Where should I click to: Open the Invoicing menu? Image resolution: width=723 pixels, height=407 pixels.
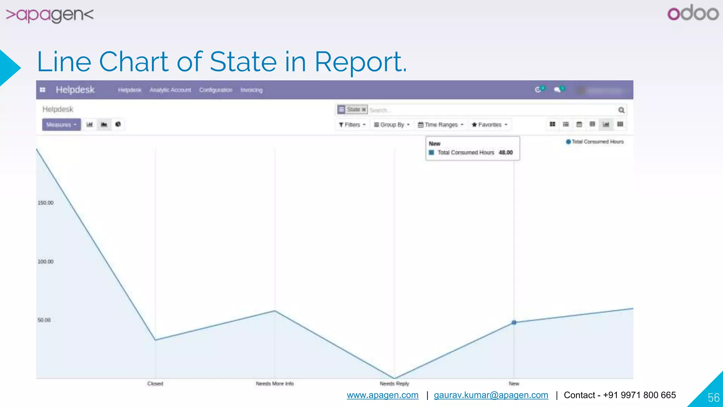point(252,90)
